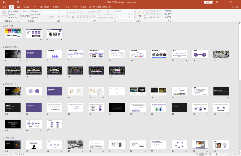
Task: Collapse the 기본 구역 section
Action: coord(4,26)
